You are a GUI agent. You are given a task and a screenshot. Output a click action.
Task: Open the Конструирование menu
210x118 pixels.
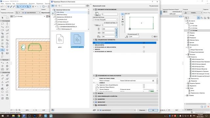(22, 4)
